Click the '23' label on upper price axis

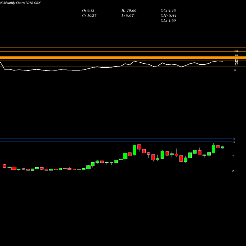click(236, 51)
